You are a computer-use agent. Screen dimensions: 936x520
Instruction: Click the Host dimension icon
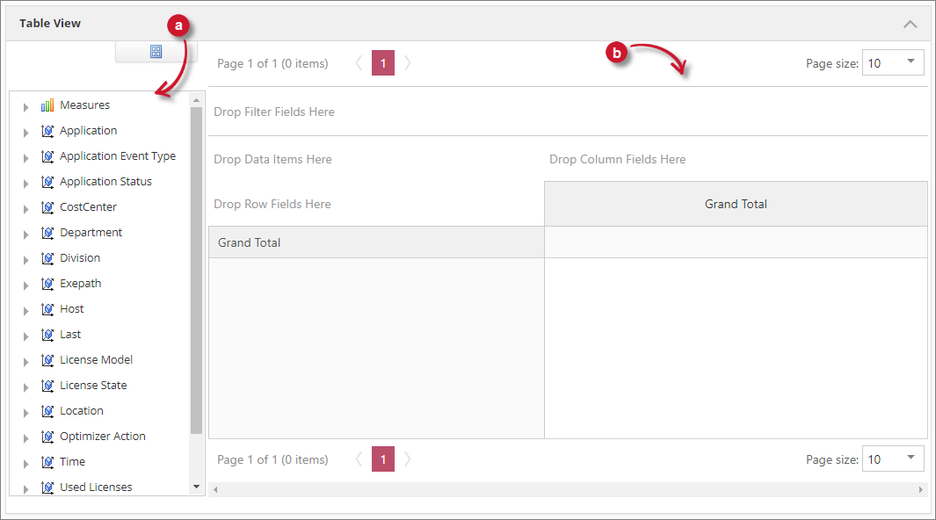pos(47,309)
